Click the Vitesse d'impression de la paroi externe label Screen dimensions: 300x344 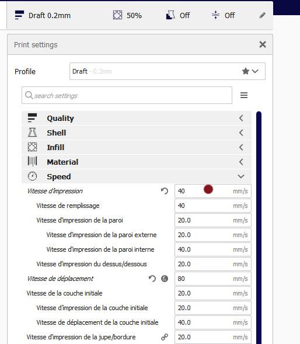102,235
